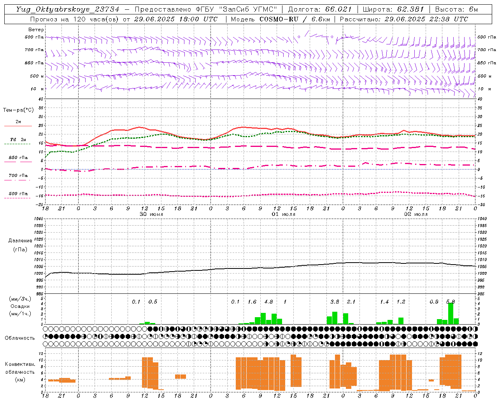Select the 2.1 precipitation total

(x=351, y=302)
